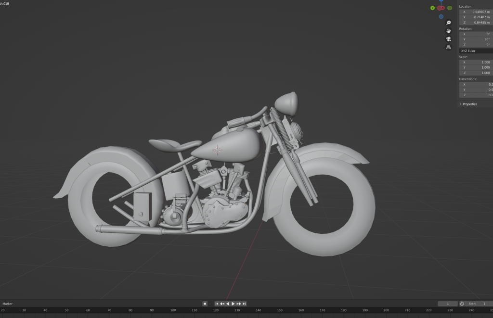The image size is (493, 318).
Task: Toggle the preview range stopwatch icon
Action: (462, 304)
